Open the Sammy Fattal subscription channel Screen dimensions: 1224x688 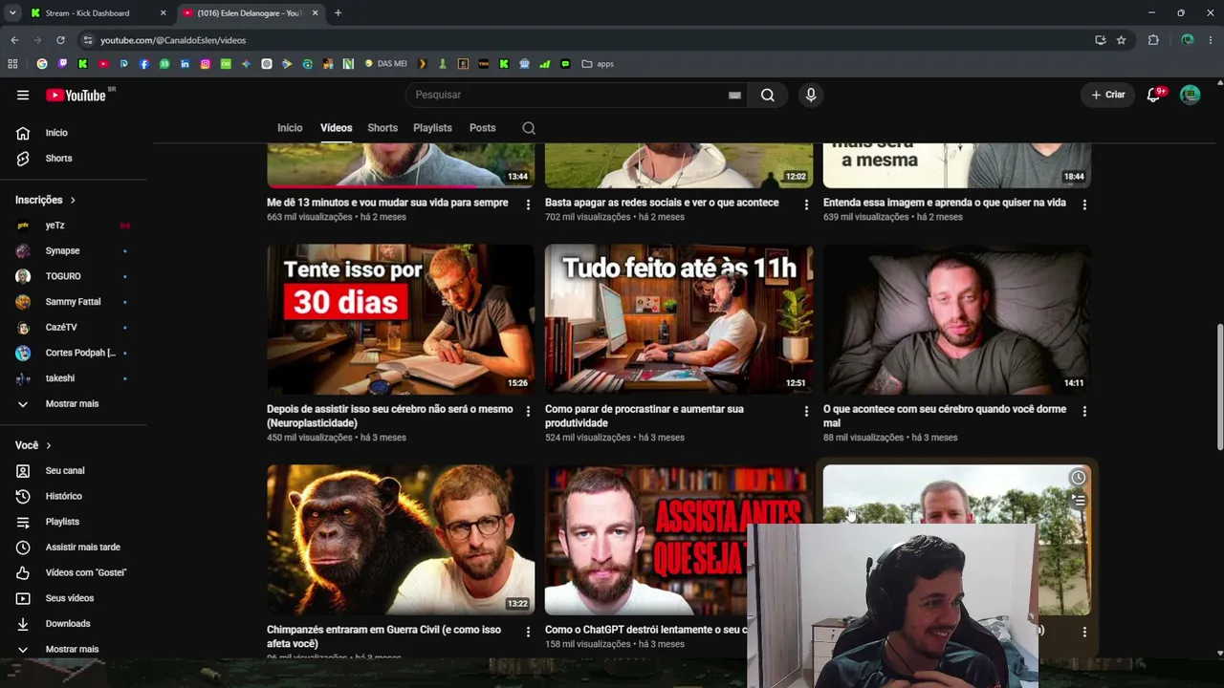pos(72,302)
